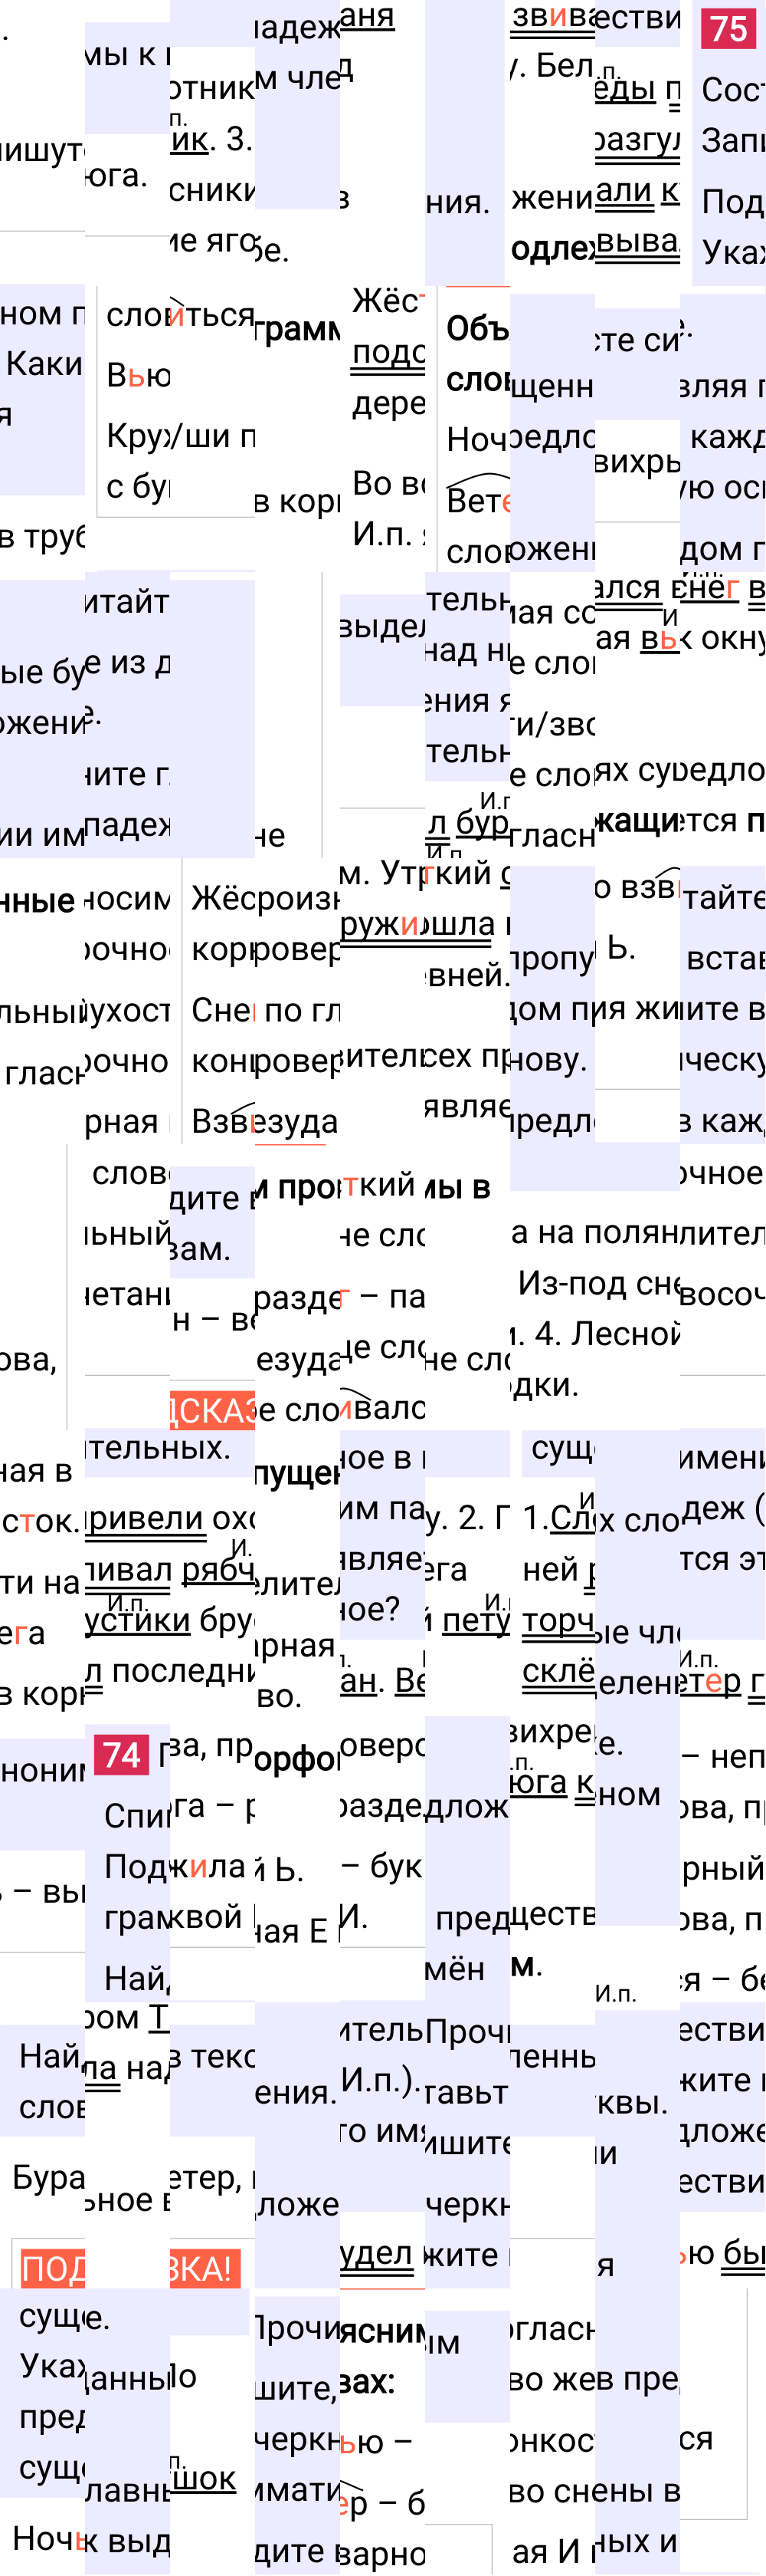Viewport: 766px width, 2576px height.
Task: Click the red exercise number 74 badge
Action: coord(122,1754)
